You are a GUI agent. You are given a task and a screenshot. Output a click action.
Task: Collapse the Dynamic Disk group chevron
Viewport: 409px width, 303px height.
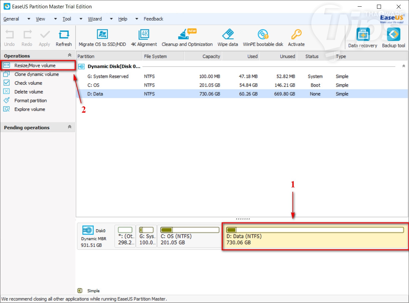[404, 66]
